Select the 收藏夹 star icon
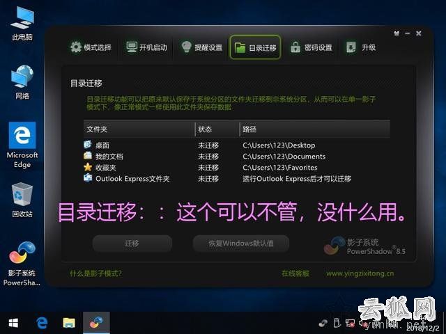This screenshot has width=446, height=334. click(x=88, y=167)
